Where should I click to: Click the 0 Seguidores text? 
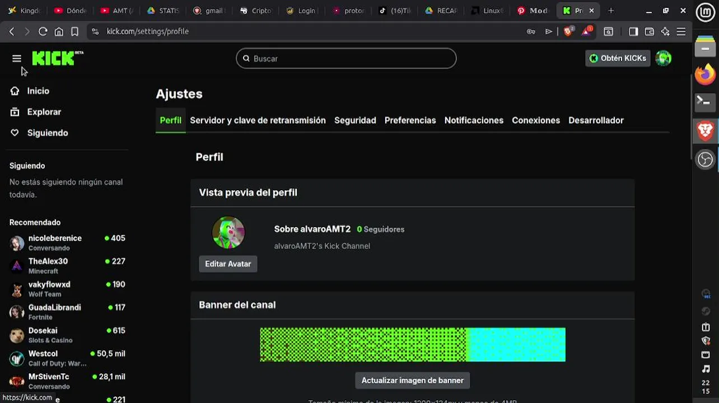coord(381,229)
